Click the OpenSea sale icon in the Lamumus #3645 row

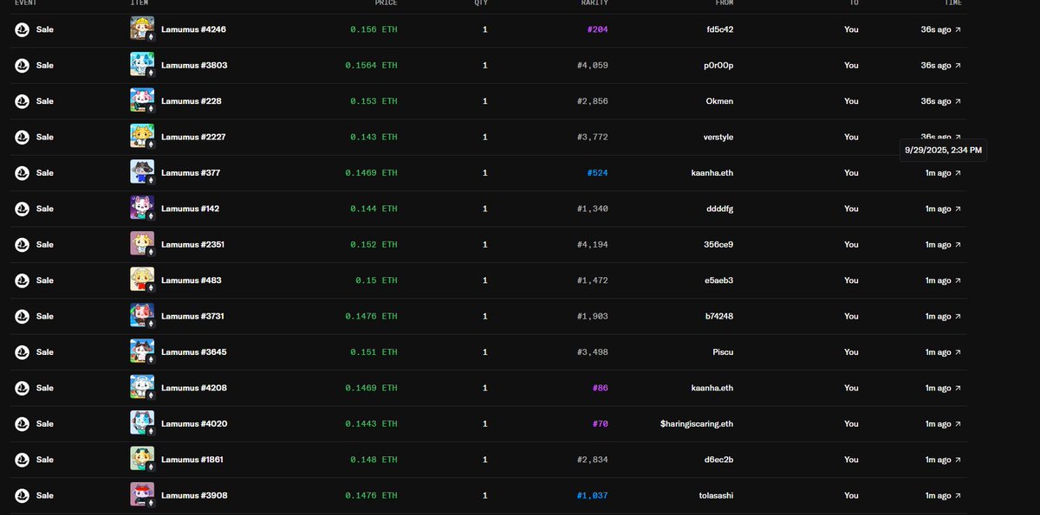(23, 352)
